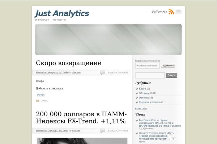
Task: Click the comment bubble icon for the 200 000 долларов post
Action: tap(102, 130)
